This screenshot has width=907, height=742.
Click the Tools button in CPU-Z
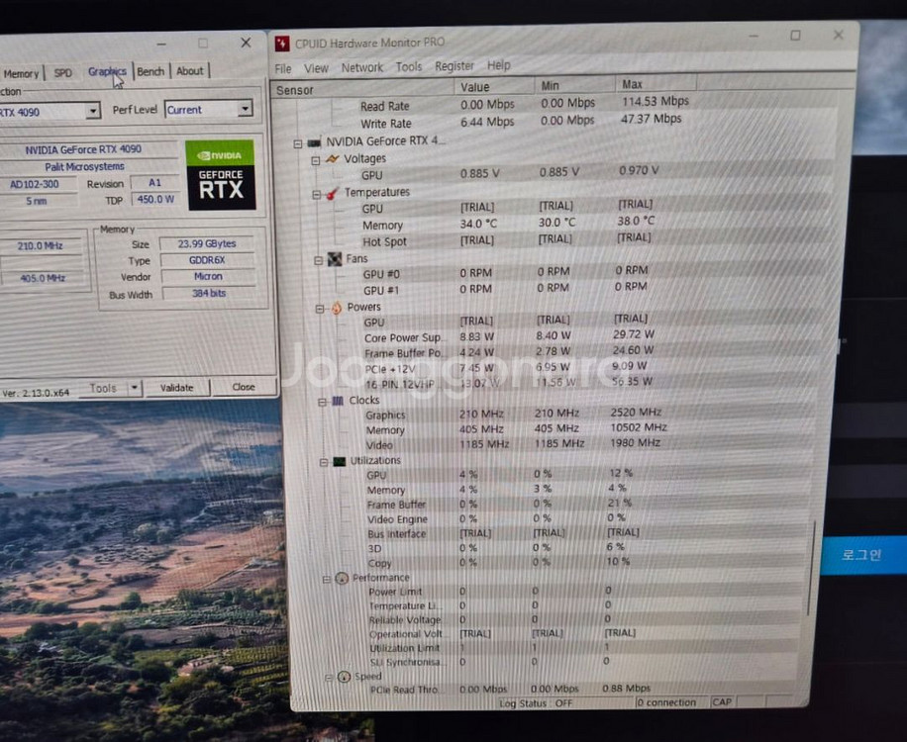point(102,389)
